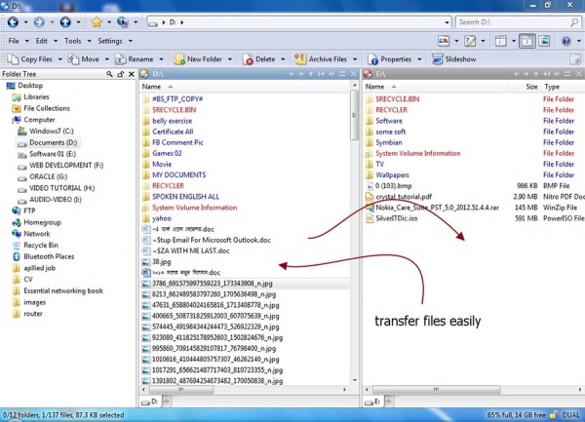Image resolution: width=585 pixels, height=422 pixels.
Task: Select Windows7 (C:) in Folder Tree
Action: click(52, 132)
